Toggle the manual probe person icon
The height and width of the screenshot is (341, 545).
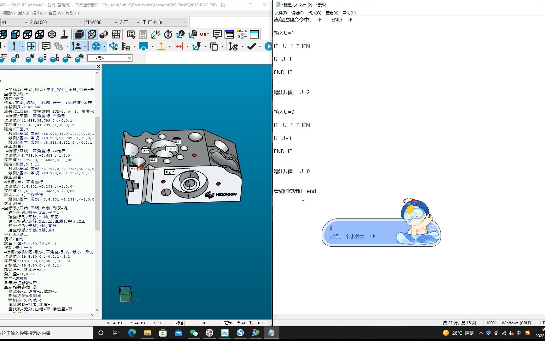(x=77, y=46)
